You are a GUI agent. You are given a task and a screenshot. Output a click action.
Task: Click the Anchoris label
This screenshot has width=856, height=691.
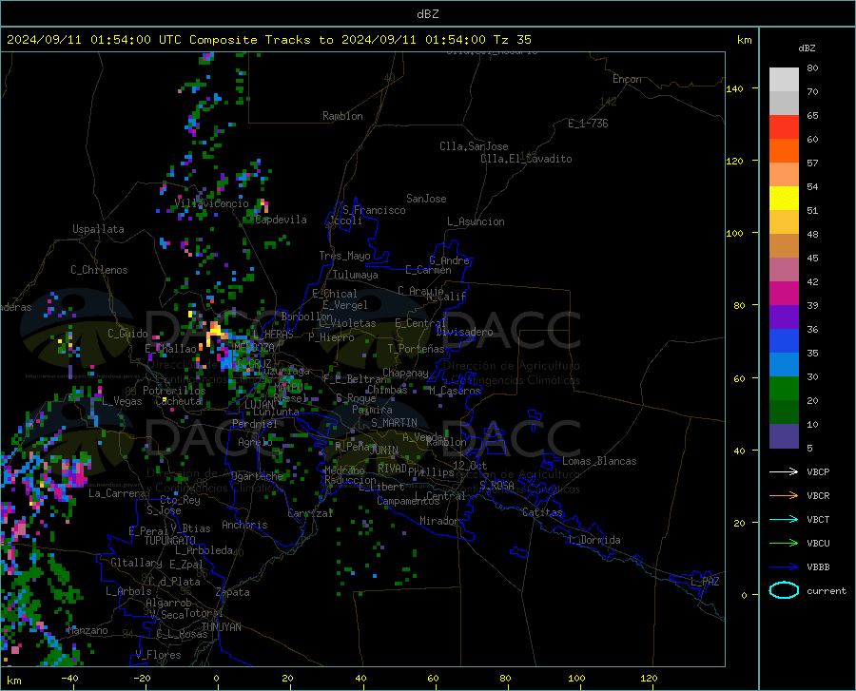(244, 526)
